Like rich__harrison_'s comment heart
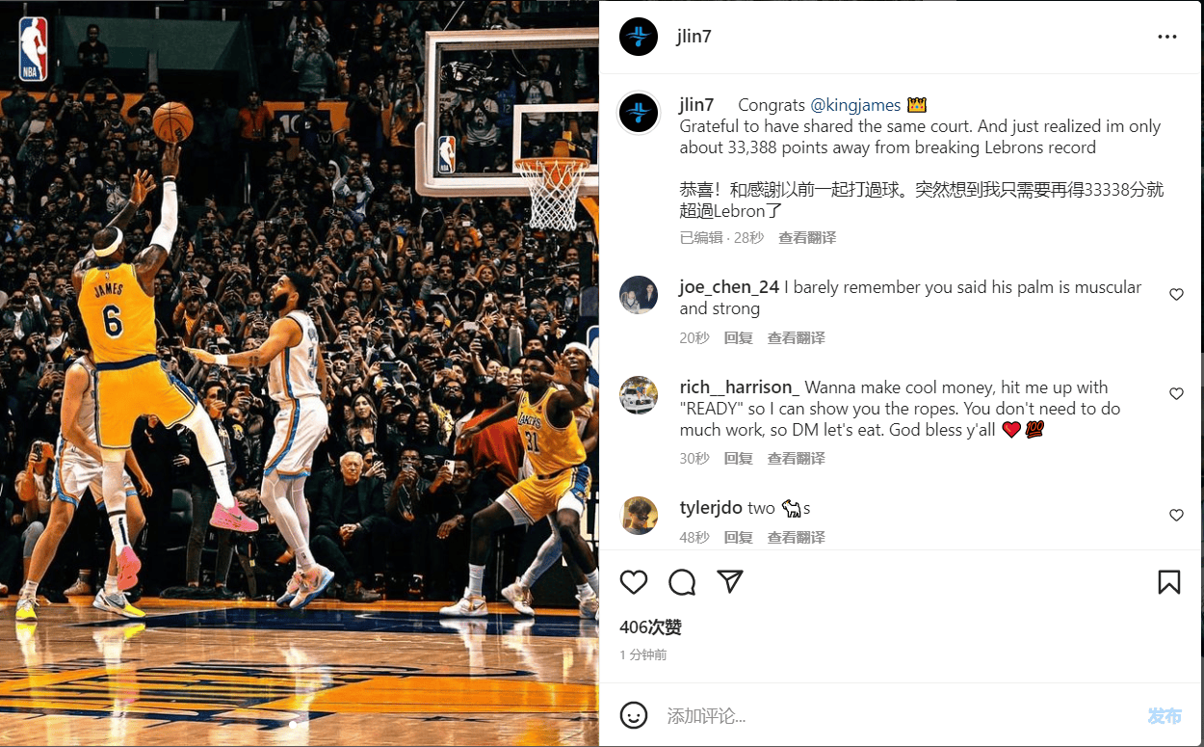 click(1176, 393)
